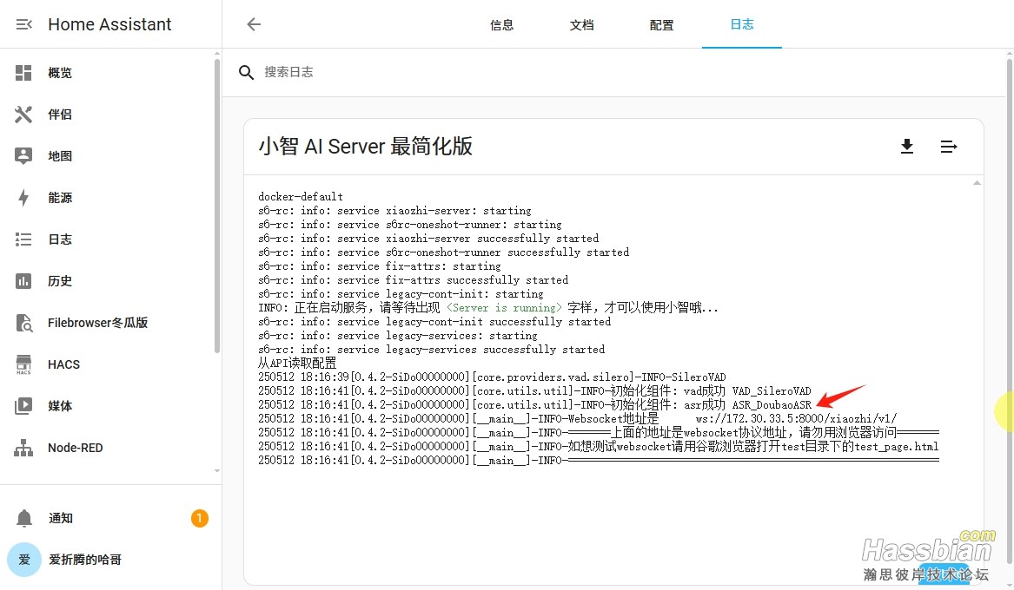
Task: Open Filebrowser冬瓜版 sidebar entry
Action: tap(108, 323)
